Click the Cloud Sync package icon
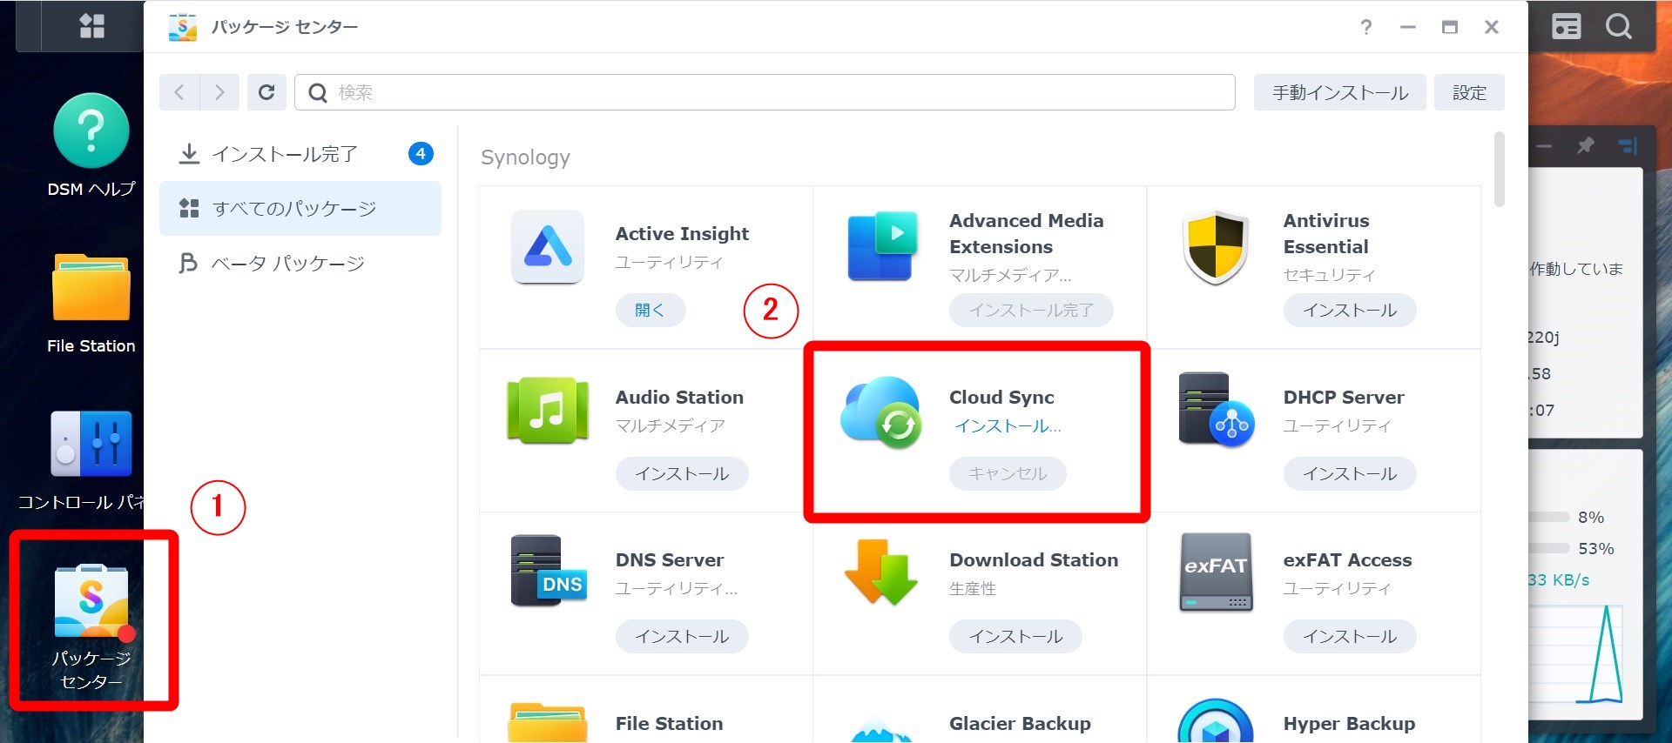 (x=882, y=412)
